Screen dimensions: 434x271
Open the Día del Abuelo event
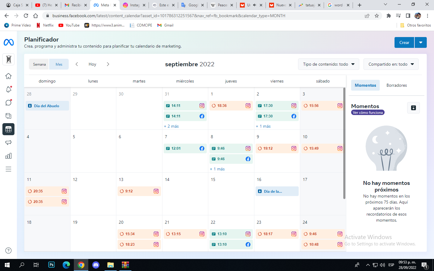pos(47,106)
